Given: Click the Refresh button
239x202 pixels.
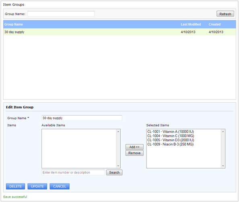Looking at the screenshot, I should pyautogui.click(x=225, y=14).
